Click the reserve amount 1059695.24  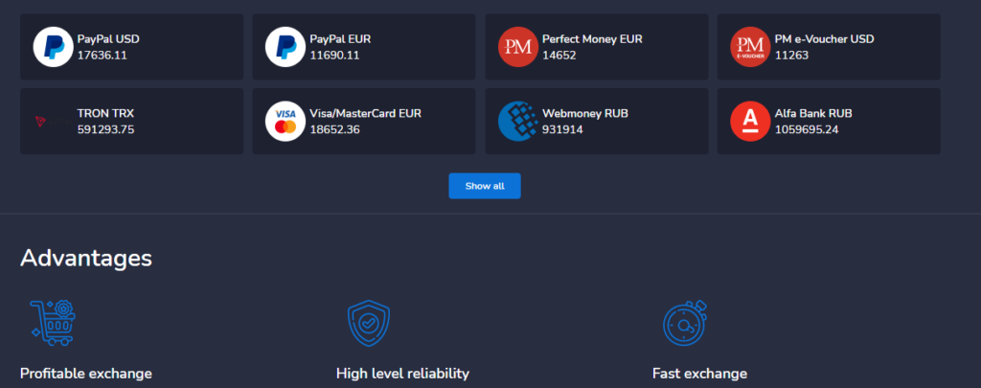pos(807,129)
